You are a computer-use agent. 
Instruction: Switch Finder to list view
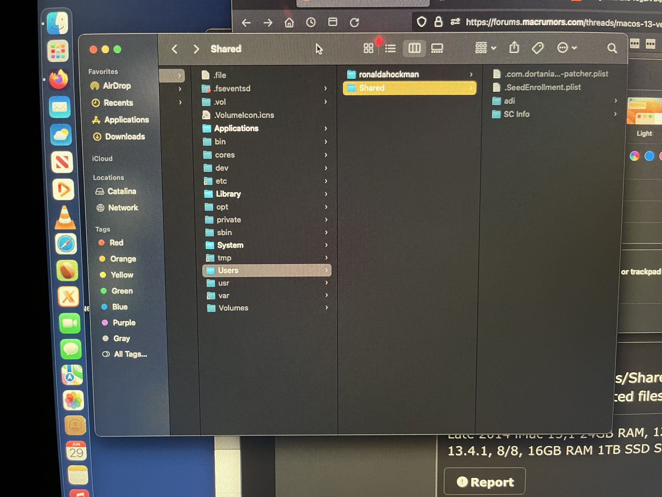tap(391, 49)
